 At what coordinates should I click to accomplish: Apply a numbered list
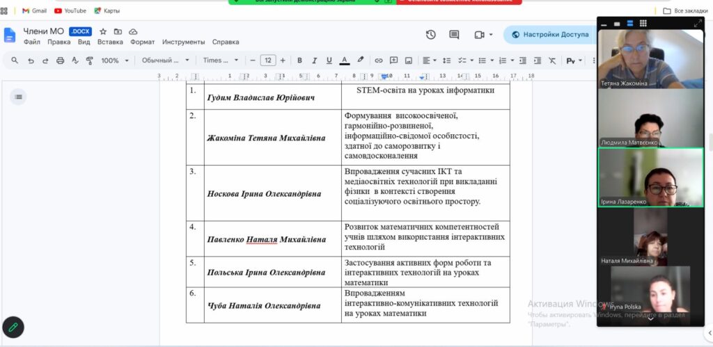503,60
